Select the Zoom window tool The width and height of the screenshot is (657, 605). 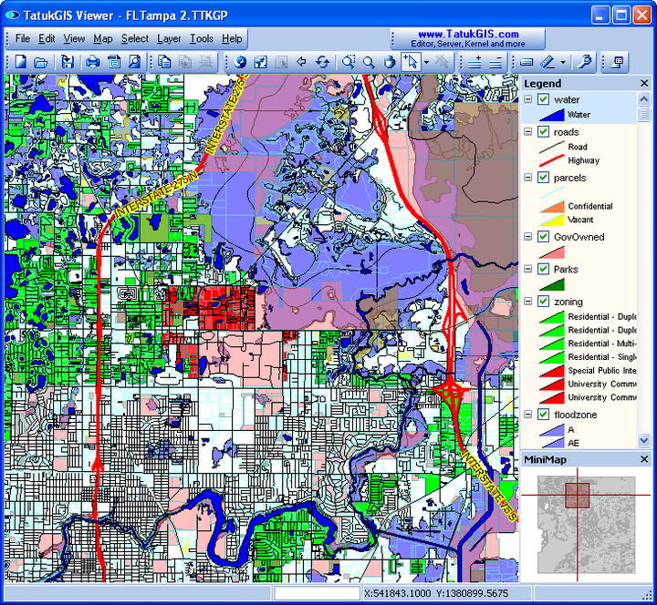point(349,62)
